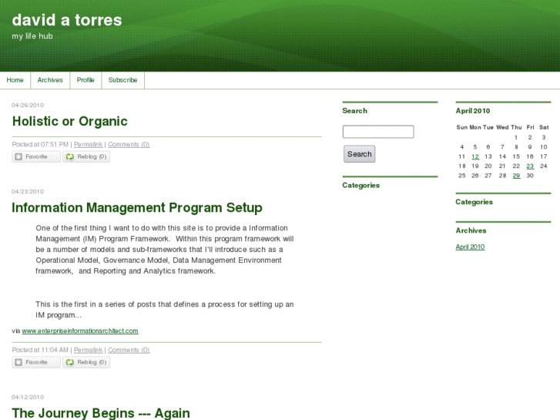View Comments (0) on the 11:04 AM post
The height and width of the screenshot is (420, 560).
coord(129,350)
